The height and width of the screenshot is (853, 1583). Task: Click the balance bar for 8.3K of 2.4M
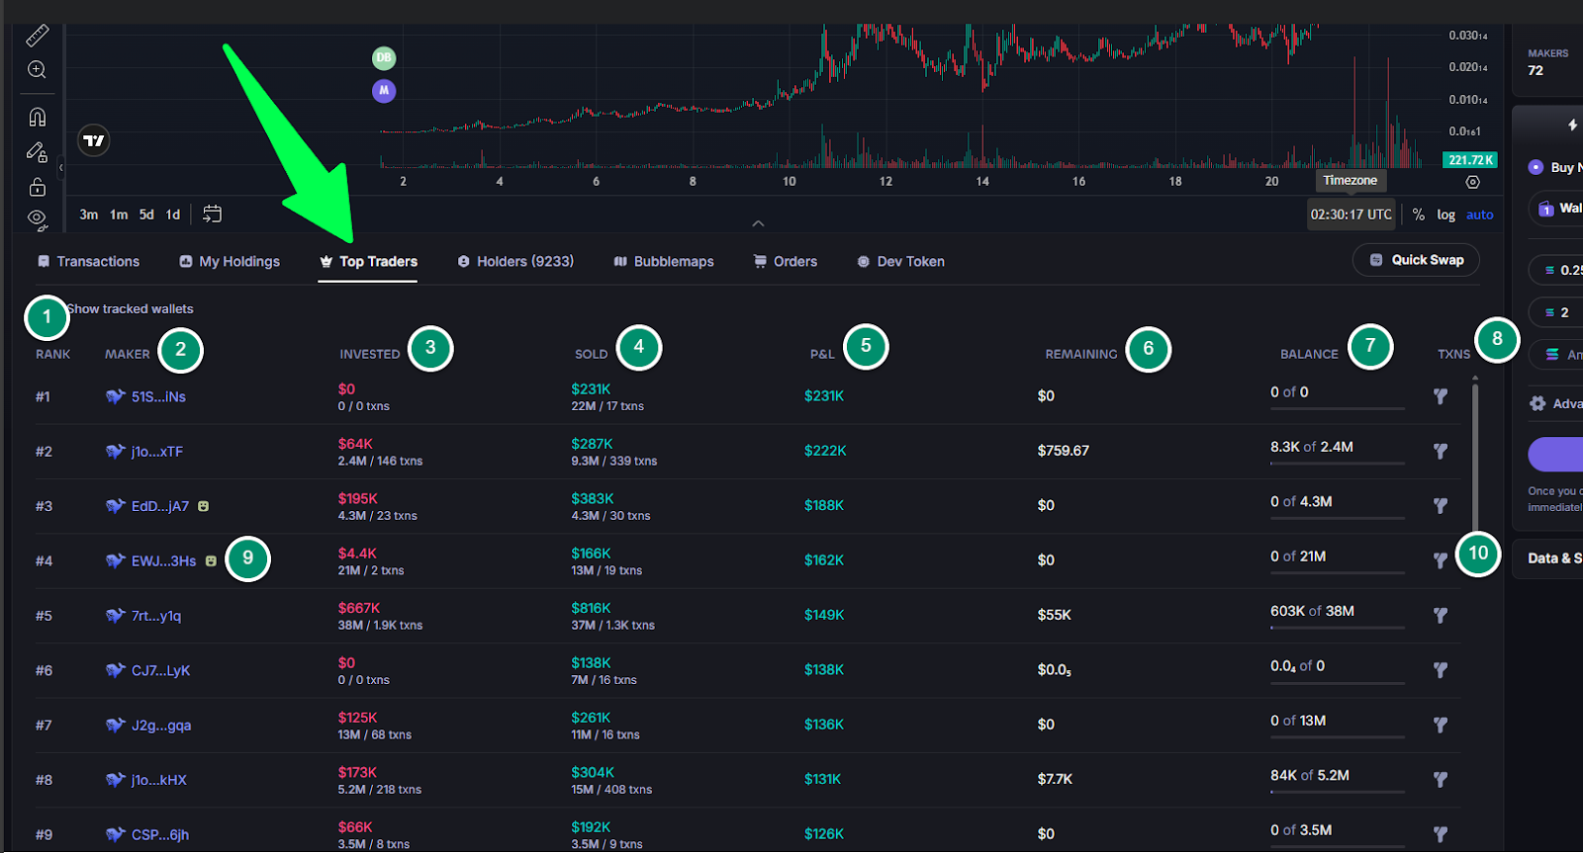pos(1338,464)
